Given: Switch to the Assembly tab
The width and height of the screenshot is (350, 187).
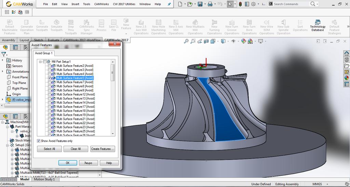Looking at the screenshot, I should click(9, 40).
